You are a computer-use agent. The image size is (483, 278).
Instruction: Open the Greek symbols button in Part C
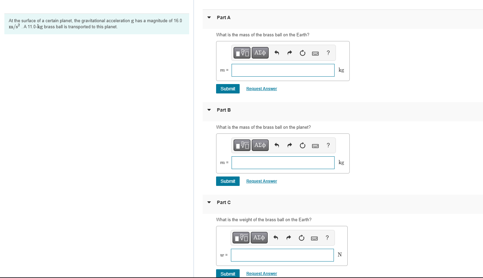tap(259, 238)
